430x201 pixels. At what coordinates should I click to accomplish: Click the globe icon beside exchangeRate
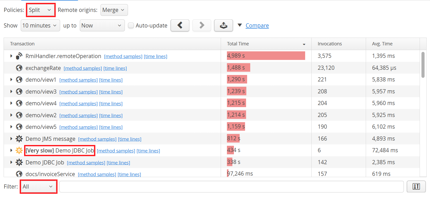pos(19,68)
